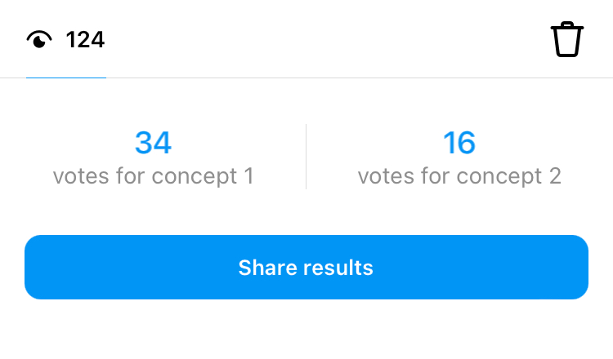
Task: Click the blue underline beneath viewers tab
Action: click(66, 78)
